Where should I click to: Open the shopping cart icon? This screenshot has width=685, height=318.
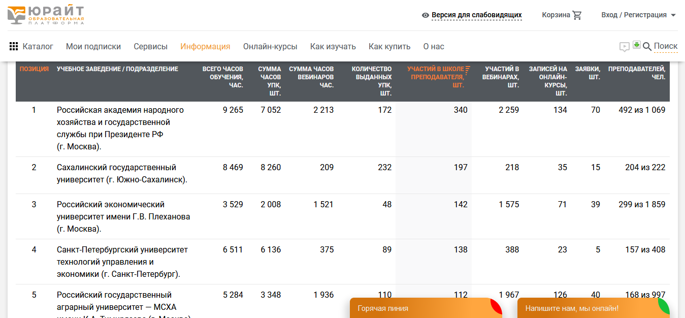coord(577,15)
